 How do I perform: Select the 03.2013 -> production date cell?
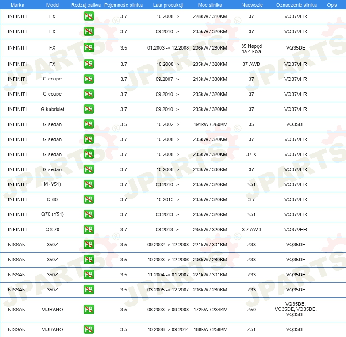[x=167, y=214]
